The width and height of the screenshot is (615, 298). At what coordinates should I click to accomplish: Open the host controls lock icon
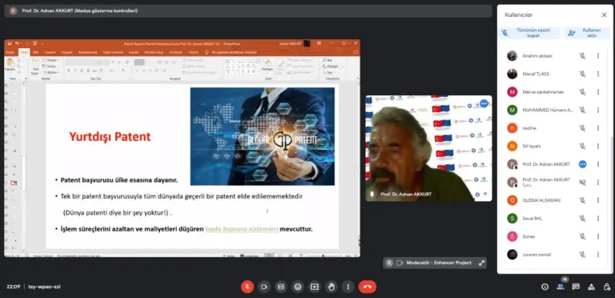coord(606,287)
